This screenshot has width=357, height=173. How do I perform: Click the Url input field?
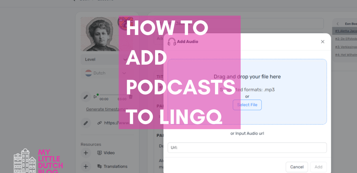247,148
